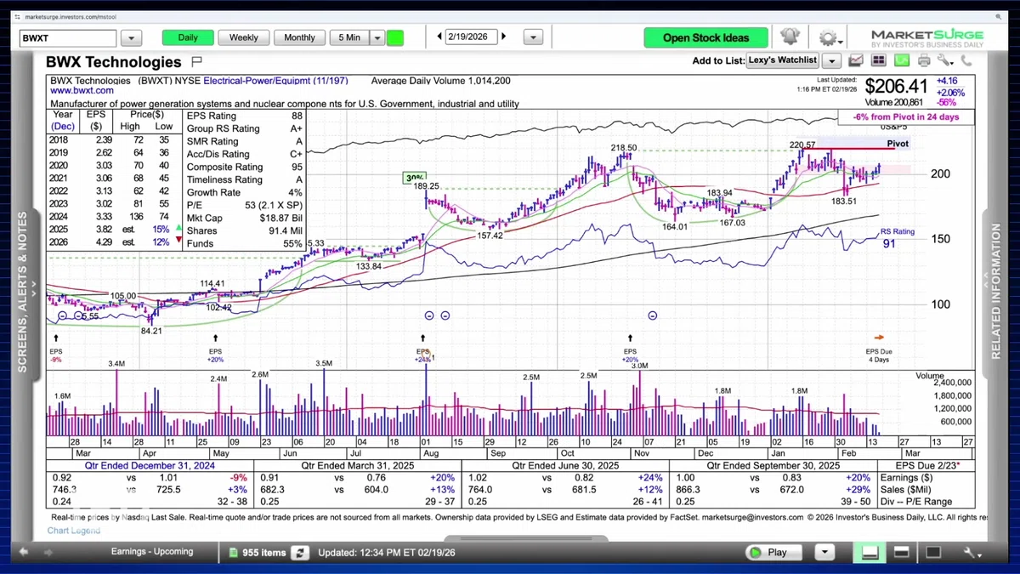The width and height of the screenshot is (1020, 574).
Task: Click the EPS +24% earnings marker
Action: pyautogui.click(x=423, y=355)
